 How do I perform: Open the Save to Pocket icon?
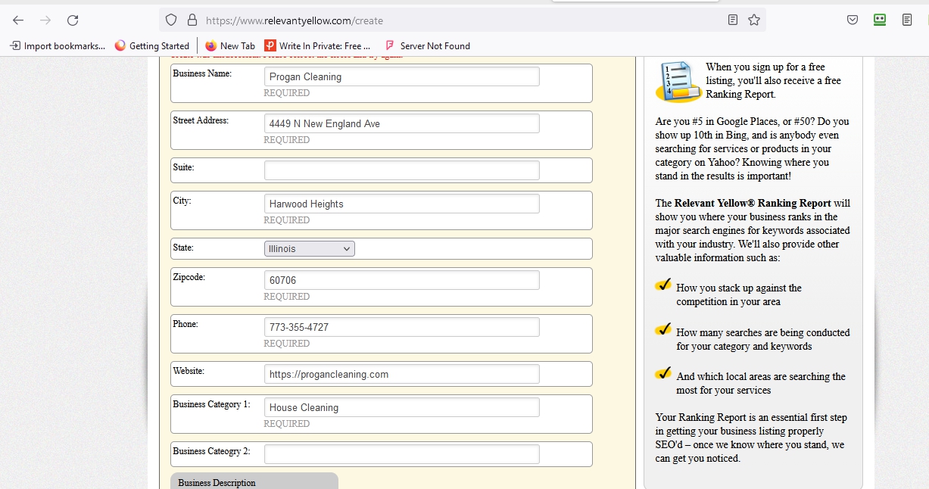click(853, 20)
